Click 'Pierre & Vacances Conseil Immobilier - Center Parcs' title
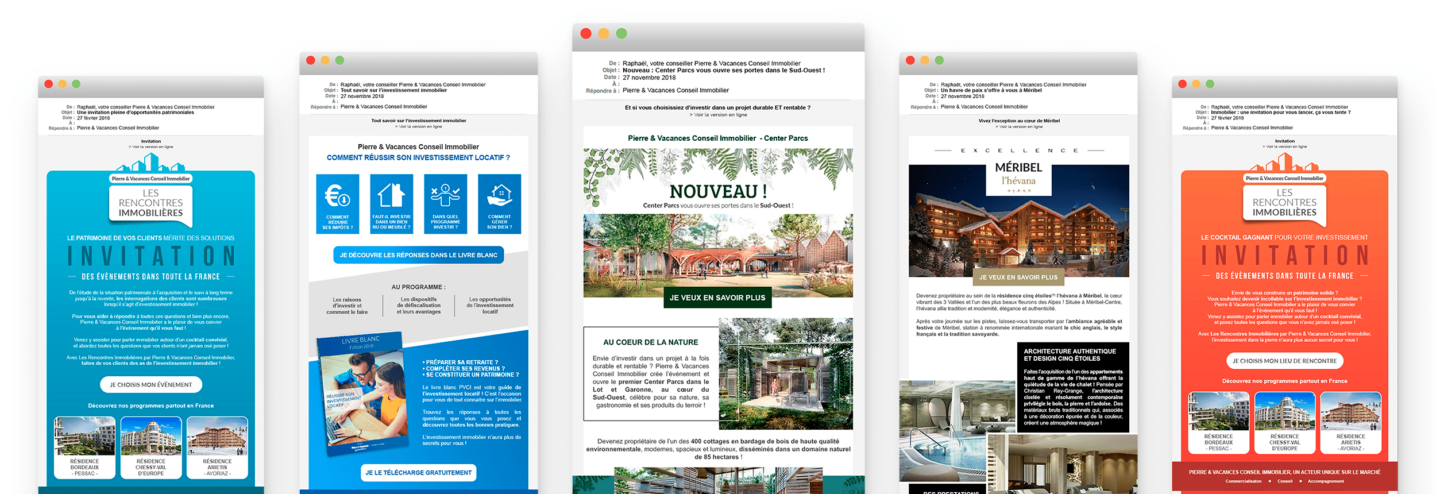Screen dimensions: 1436x494 coord(718,138)
